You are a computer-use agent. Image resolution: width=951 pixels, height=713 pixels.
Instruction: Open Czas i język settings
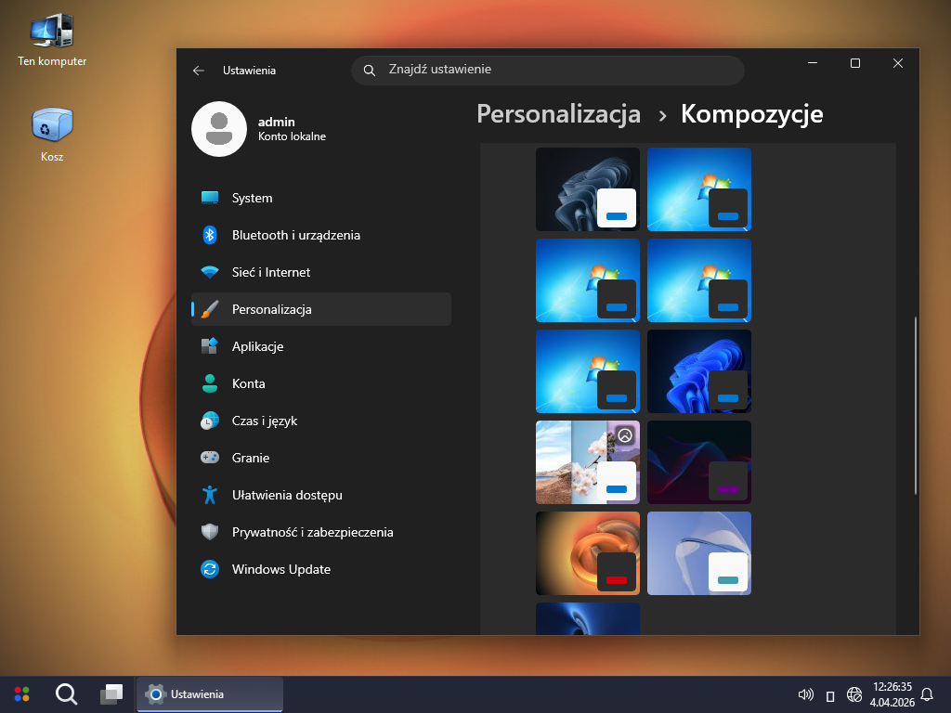264,421
